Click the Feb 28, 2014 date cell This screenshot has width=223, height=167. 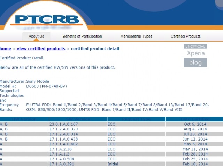195,154
